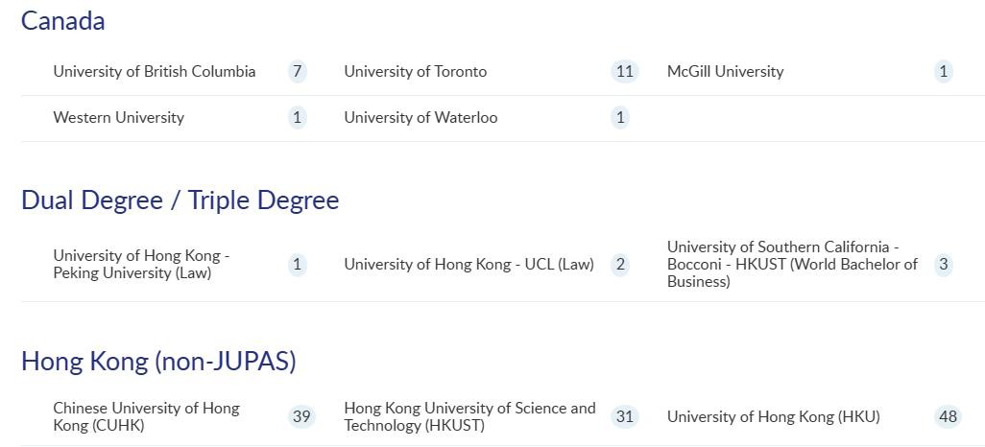Click the University of Waterloo entry

tap(420, 117)
